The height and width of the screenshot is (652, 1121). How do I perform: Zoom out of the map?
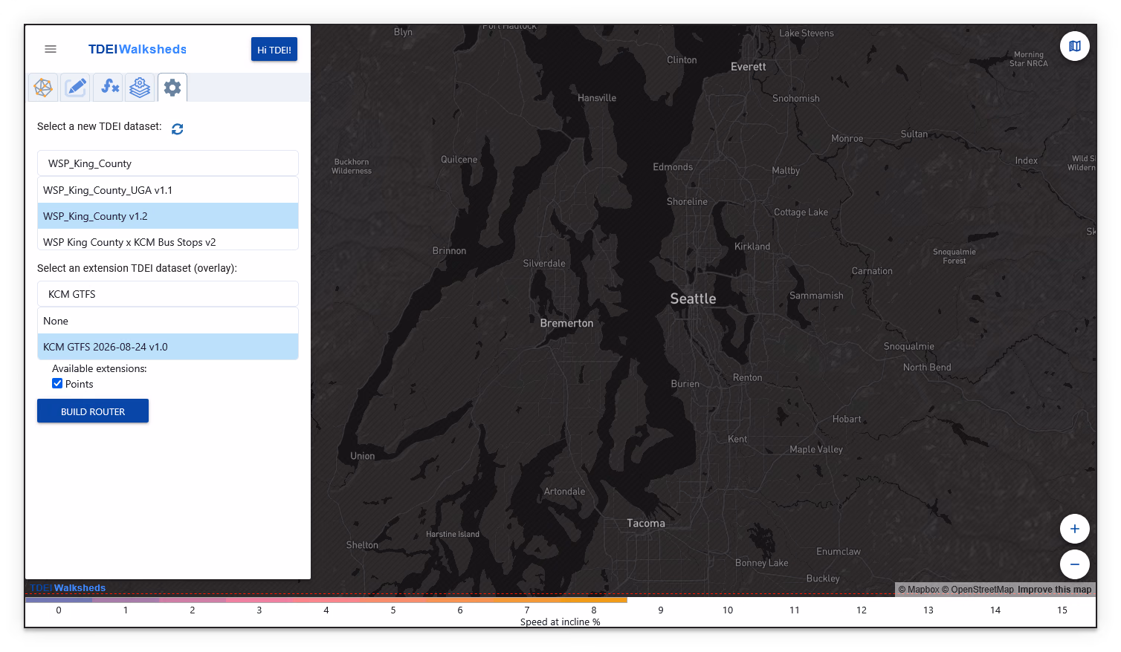pos(1075,564)
